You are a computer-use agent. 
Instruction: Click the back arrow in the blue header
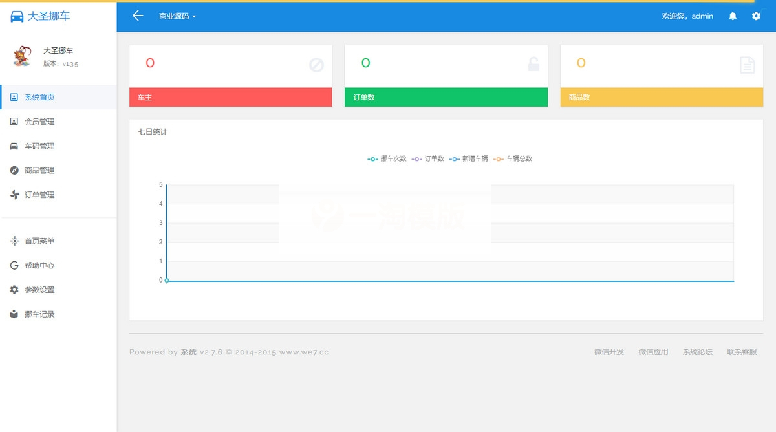click(136, 16)
